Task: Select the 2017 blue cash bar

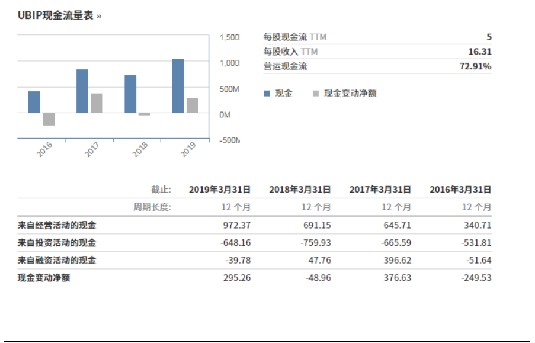Action: [82, 91]
